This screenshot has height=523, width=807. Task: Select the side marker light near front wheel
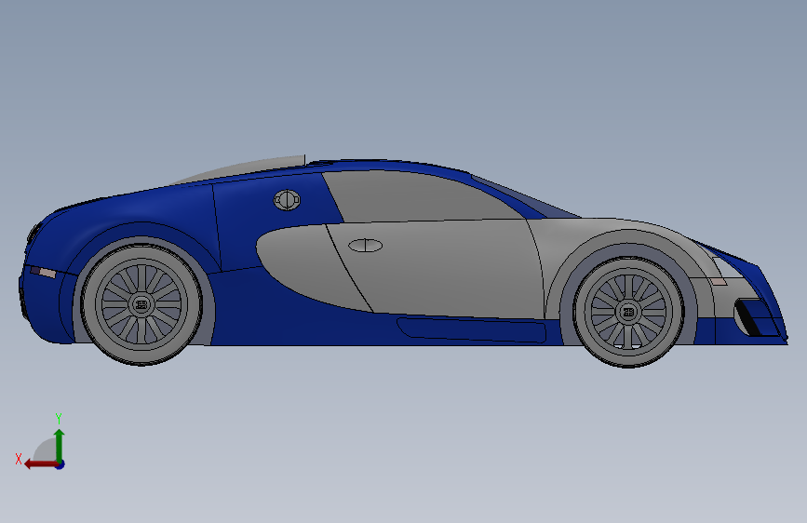(718, 281)
